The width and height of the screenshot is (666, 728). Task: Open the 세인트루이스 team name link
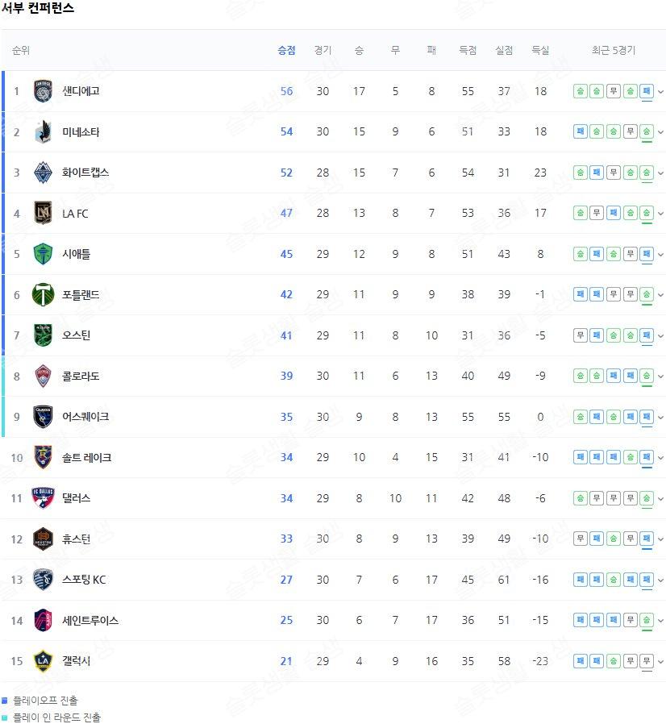pyautogui.click(x=90, y=620)
